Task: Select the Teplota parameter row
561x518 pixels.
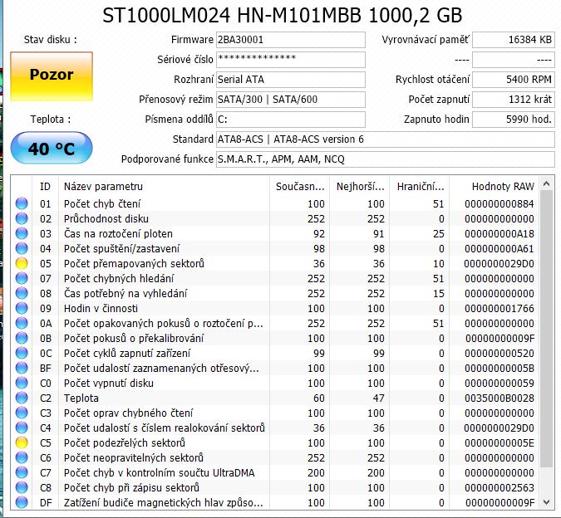Action: coord(275,398)
